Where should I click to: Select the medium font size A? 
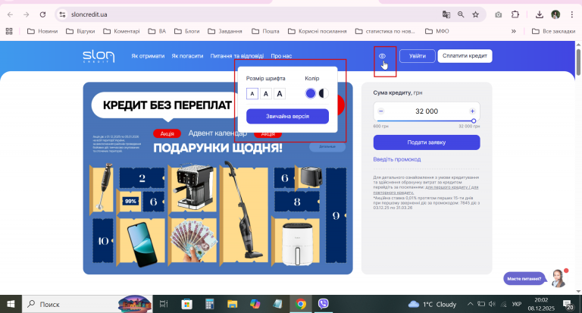click(x=266, y=93)
